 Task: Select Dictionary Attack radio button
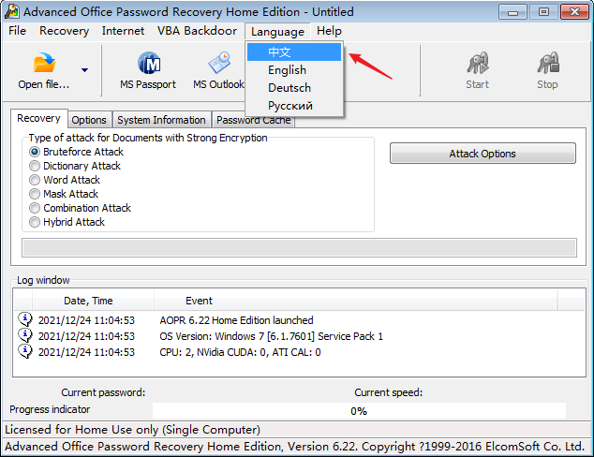[35, 166]
